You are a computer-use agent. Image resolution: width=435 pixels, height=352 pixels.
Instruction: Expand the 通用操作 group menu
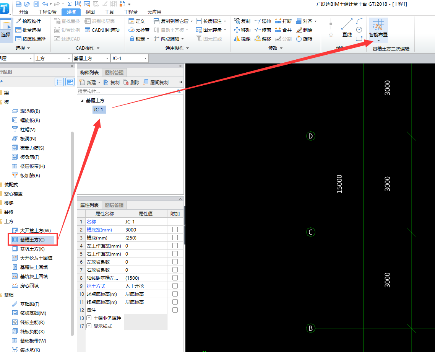click(x=177, y=48)
